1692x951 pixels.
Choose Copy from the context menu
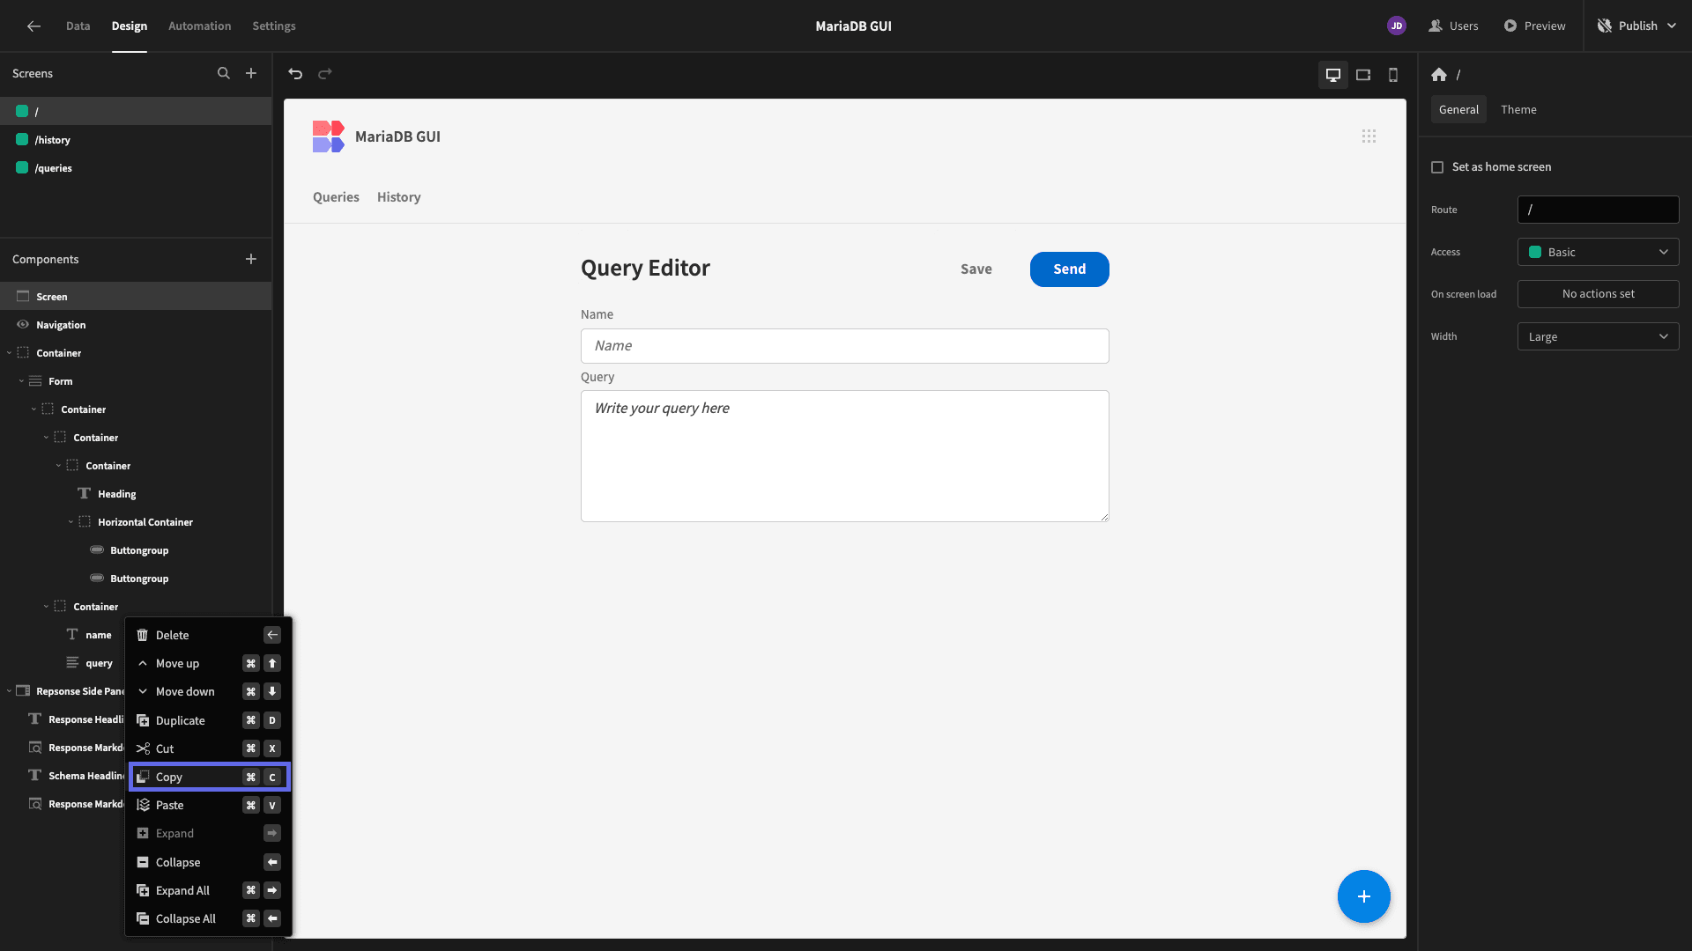point(209,777)
